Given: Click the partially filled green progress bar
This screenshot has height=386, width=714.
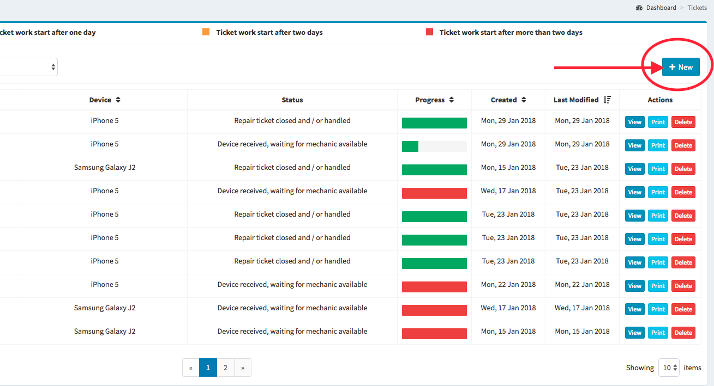Looking at the screenshot, I should [434, 146].
